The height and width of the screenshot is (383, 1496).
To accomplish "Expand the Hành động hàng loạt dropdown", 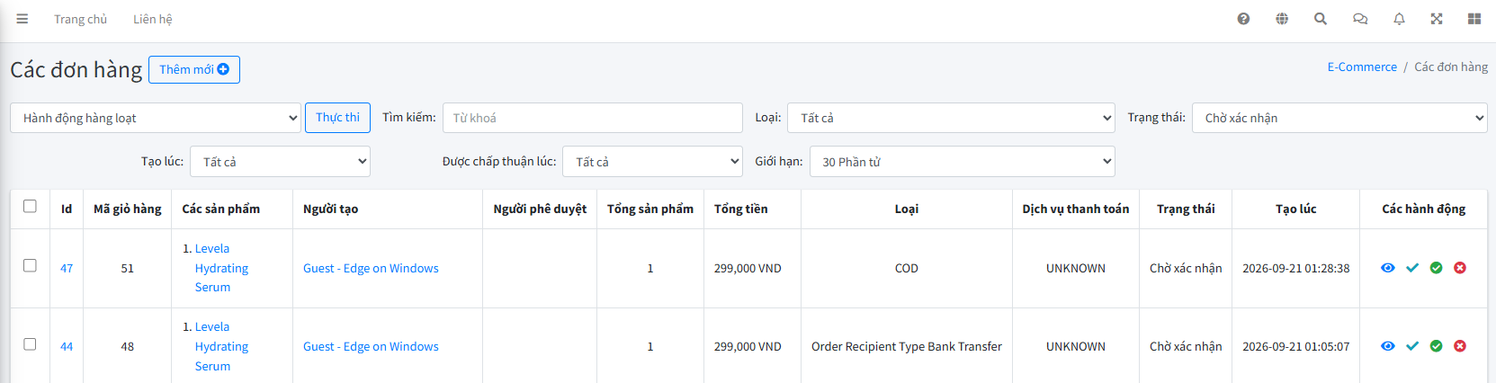I will point(156,118).
